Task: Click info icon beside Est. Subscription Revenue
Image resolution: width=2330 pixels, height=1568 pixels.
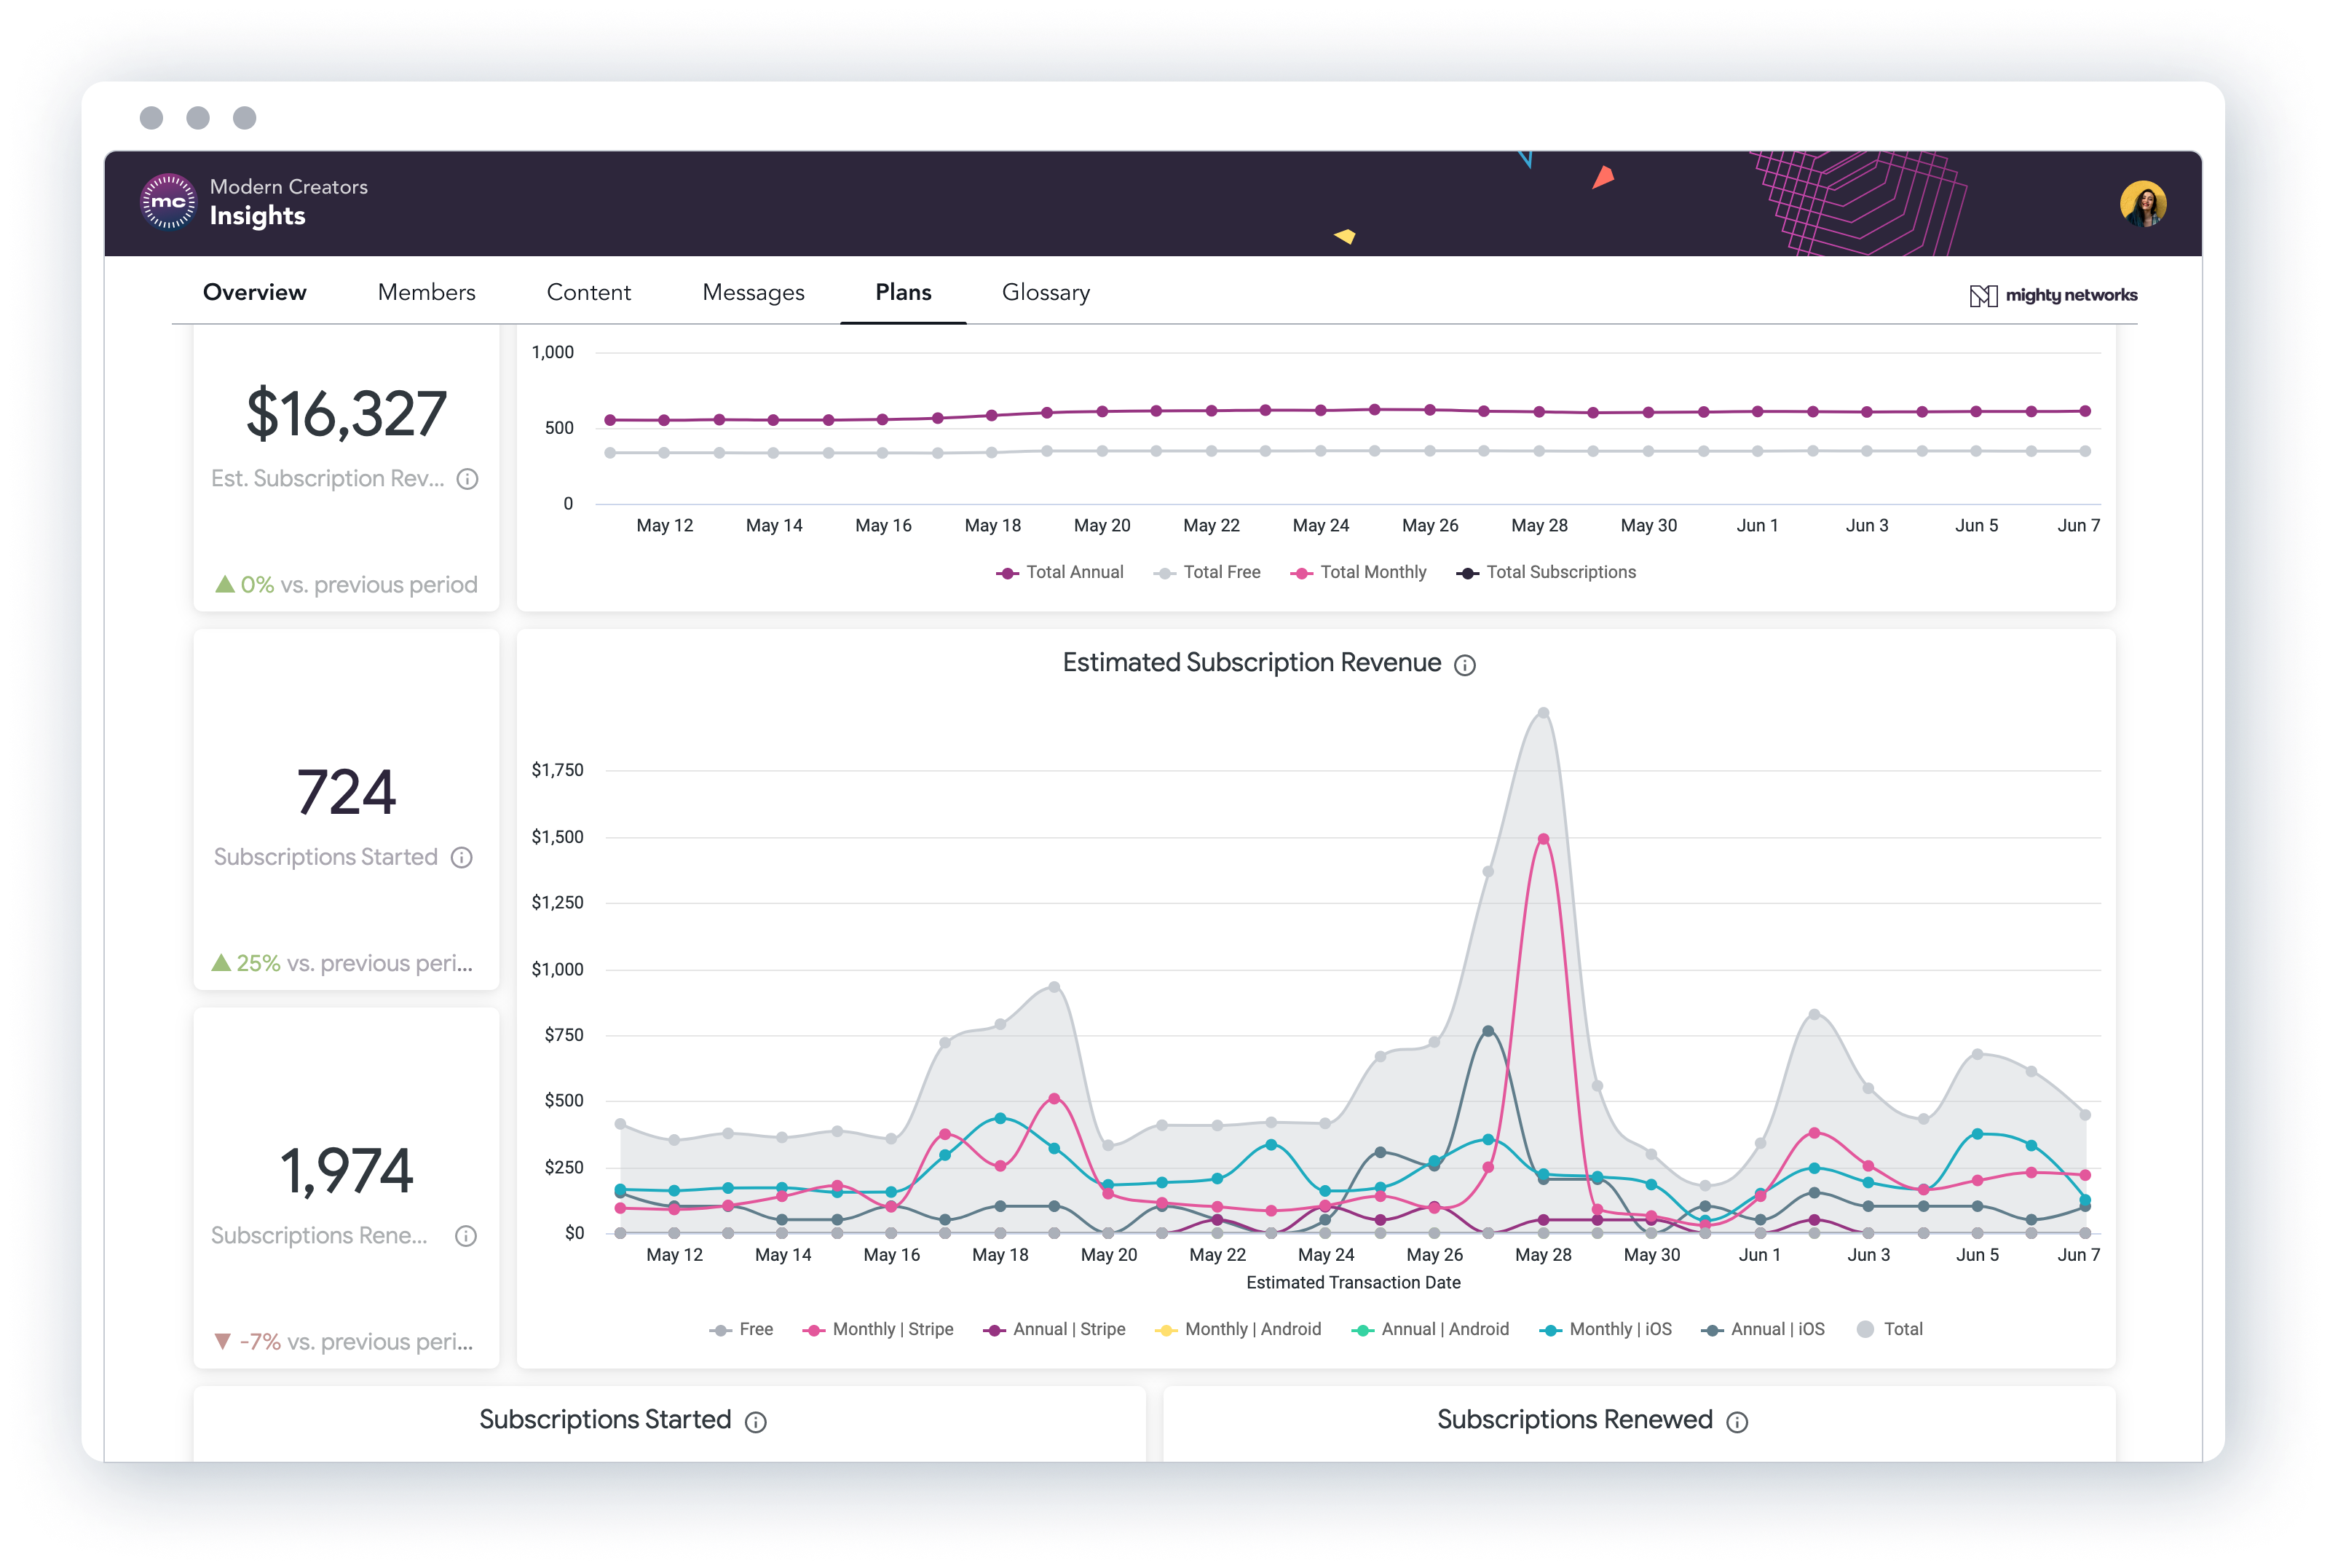Action: tap(467, 479)
